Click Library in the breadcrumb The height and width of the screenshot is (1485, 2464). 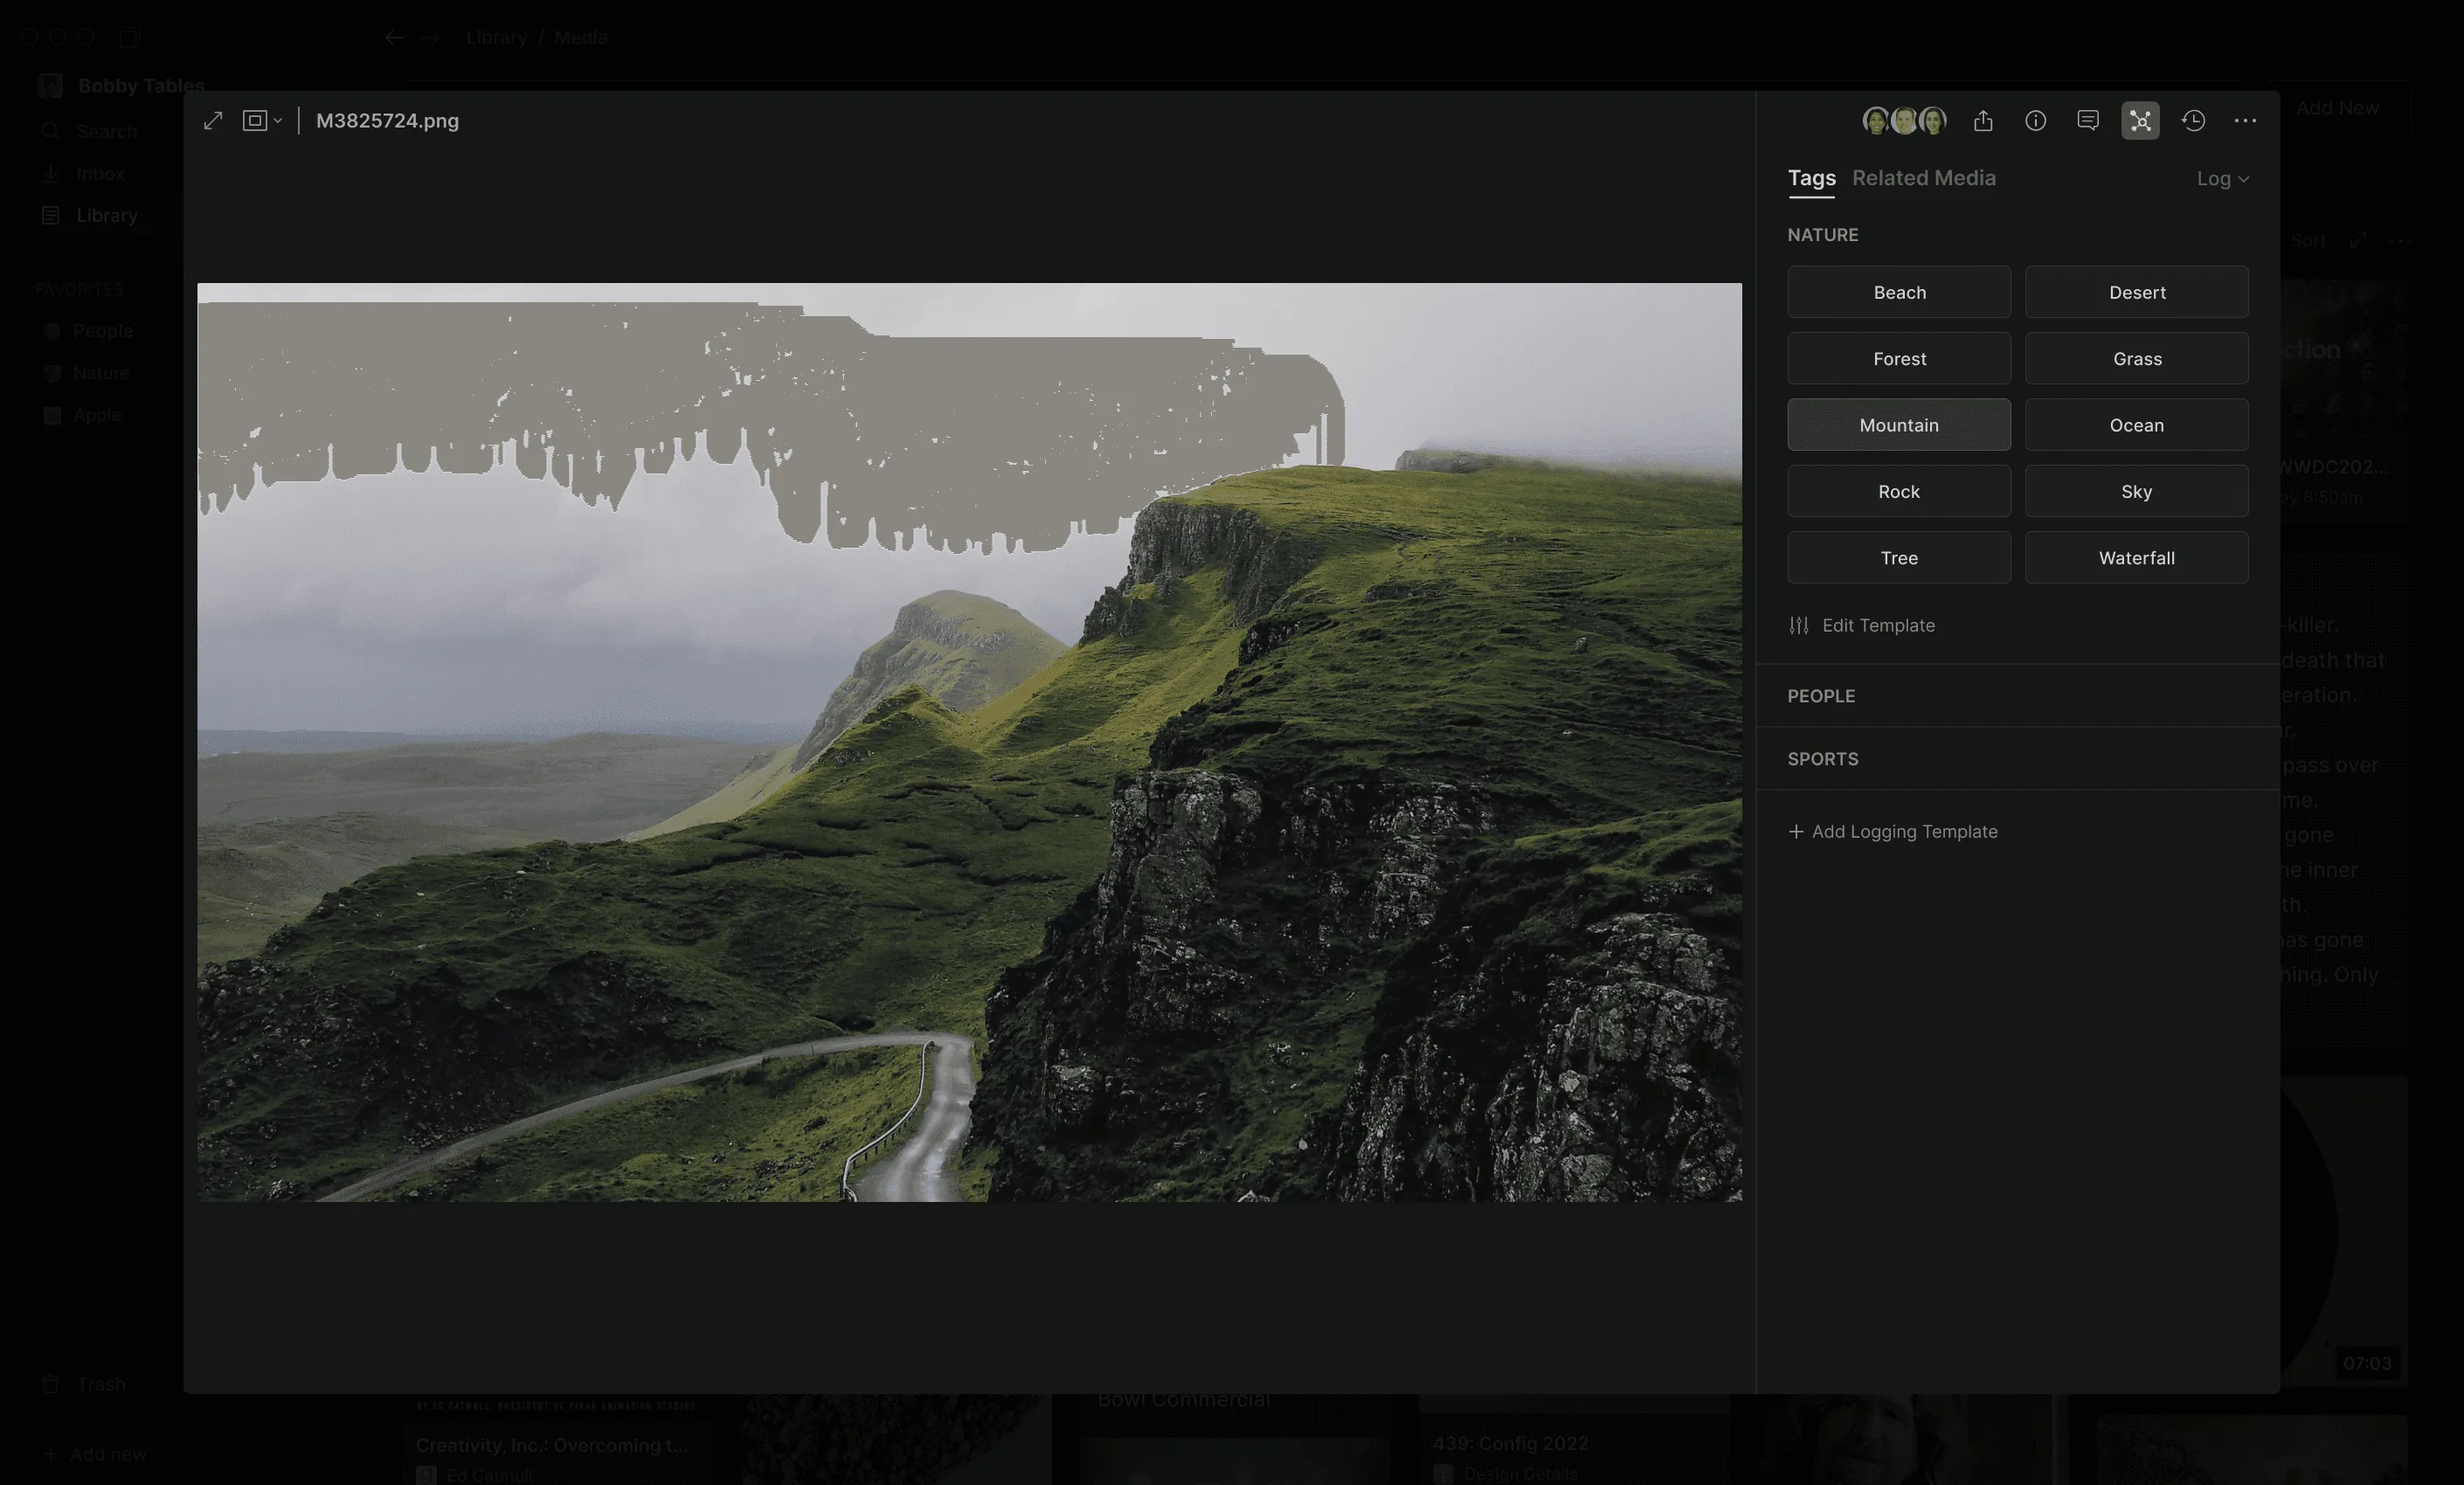coord(496,37)
